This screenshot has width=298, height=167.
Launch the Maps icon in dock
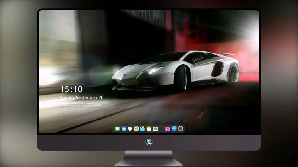pos(136,129)
